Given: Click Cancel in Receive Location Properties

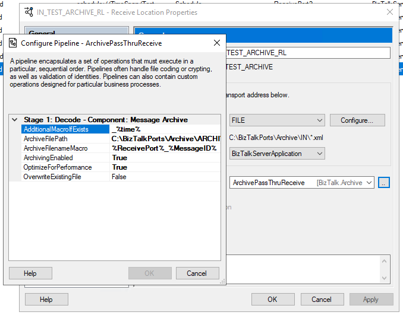Looking at the screenshot, I should point(322,300).
